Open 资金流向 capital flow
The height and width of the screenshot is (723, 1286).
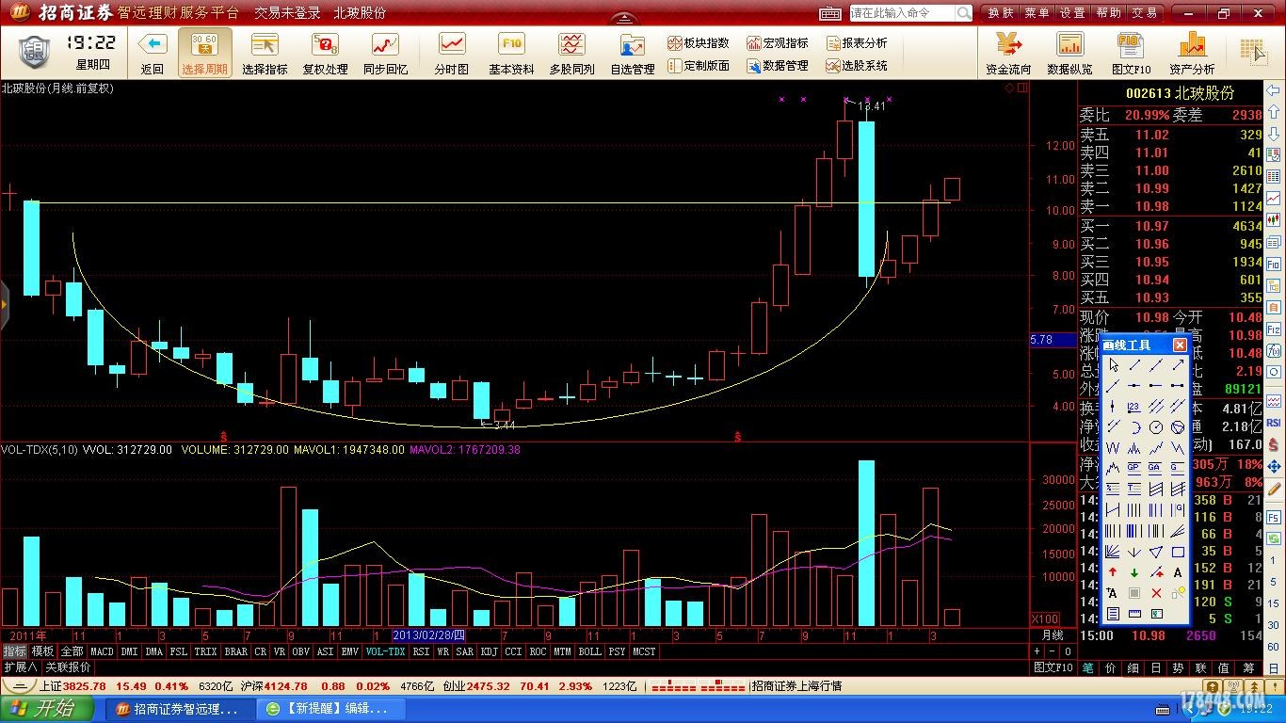(1008, 53)
